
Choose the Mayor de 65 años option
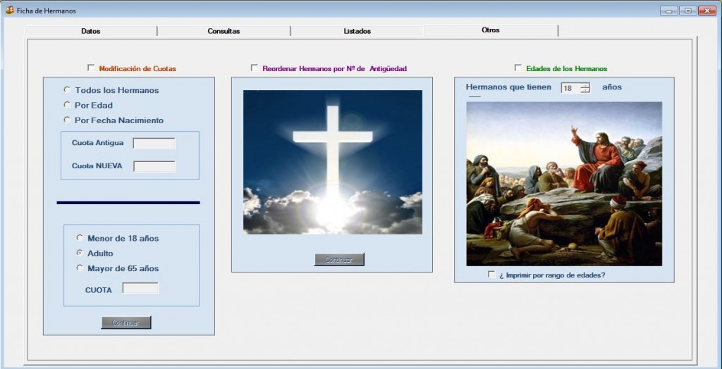click(80, 268)
